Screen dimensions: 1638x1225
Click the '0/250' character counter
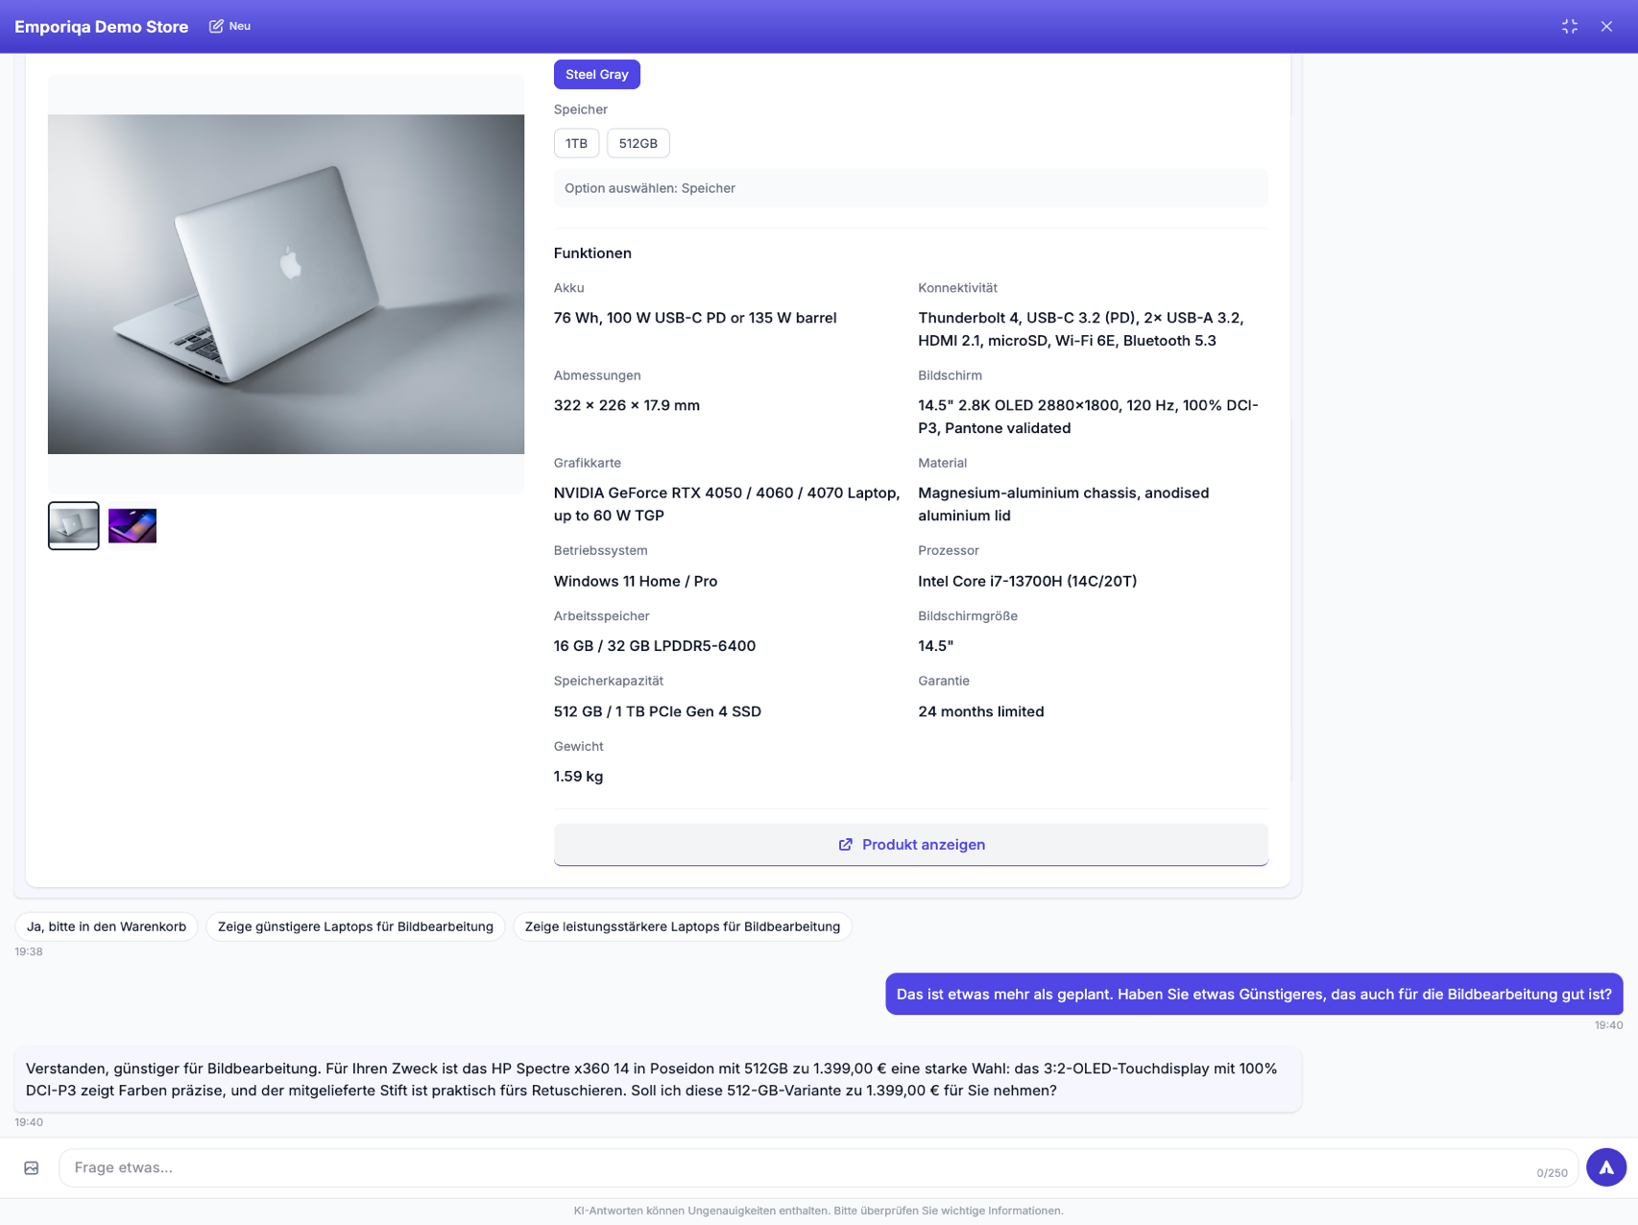point(1552,1173)
